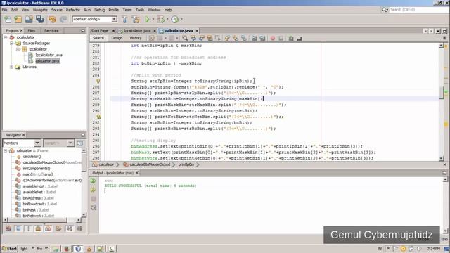Viewport: 450px width, 253px height.
Task: Click the Stop Macro Recording editor icon
Action: coord(281,38)
